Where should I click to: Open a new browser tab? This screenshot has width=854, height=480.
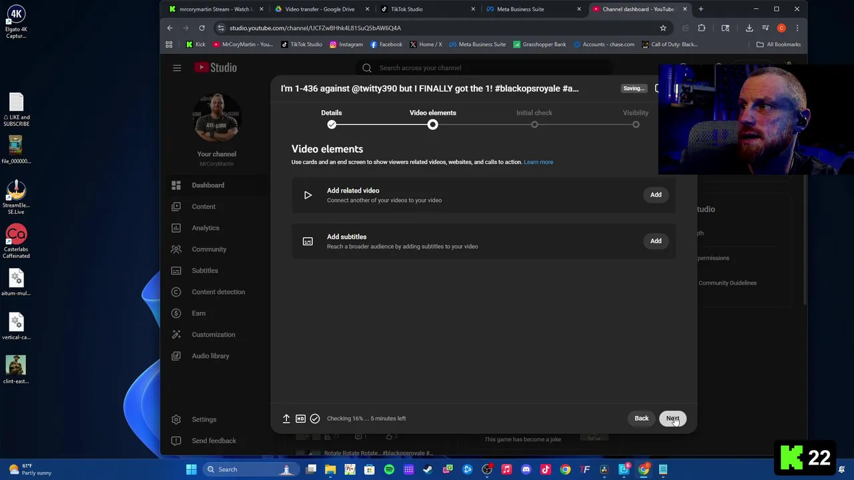(701, 9)
